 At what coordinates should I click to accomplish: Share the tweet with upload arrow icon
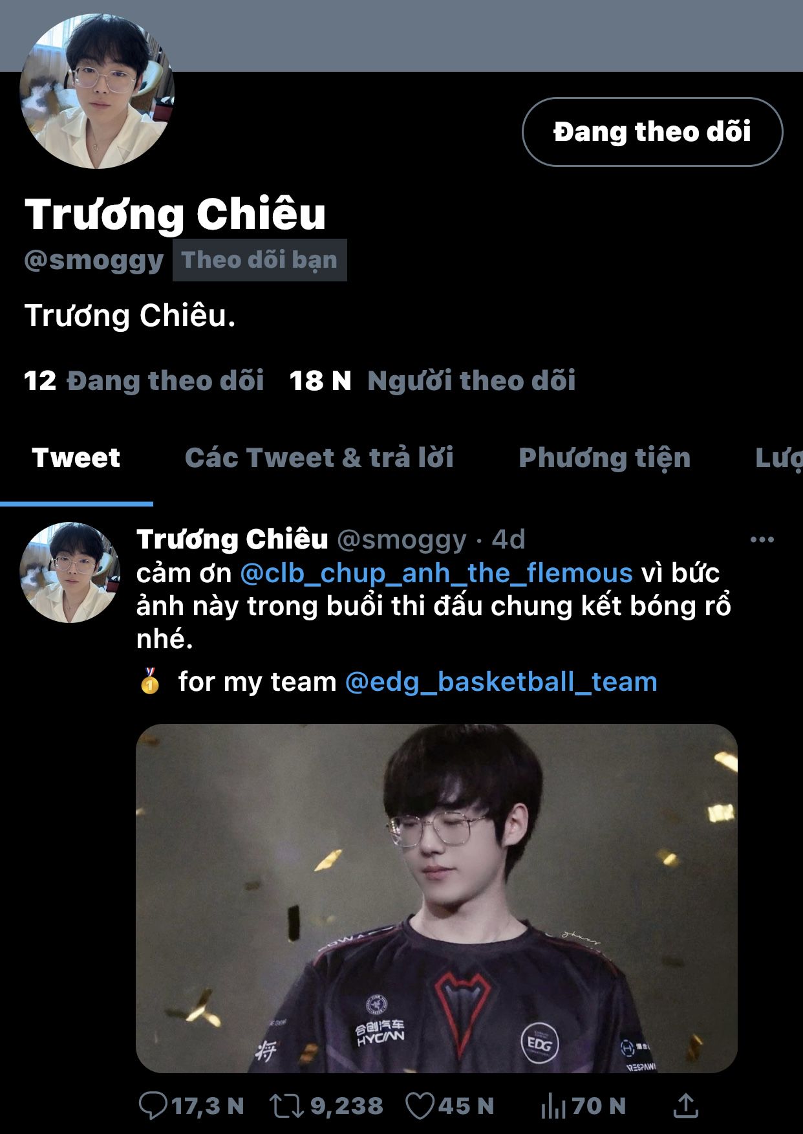686,1105
